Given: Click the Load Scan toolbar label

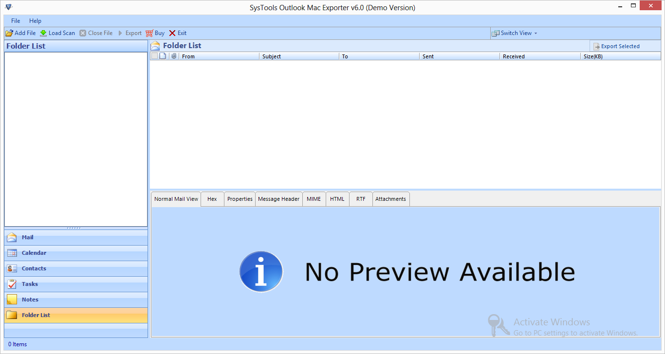Looking at the screenshot, I should coord(62,33).
